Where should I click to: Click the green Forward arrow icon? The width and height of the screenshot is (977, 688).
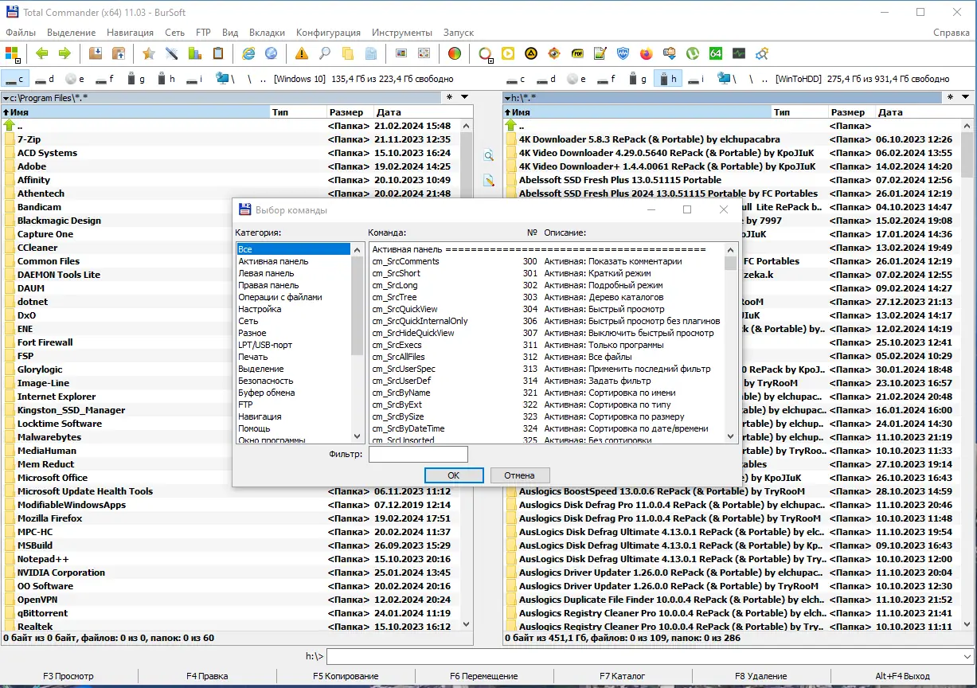point(64,53)
